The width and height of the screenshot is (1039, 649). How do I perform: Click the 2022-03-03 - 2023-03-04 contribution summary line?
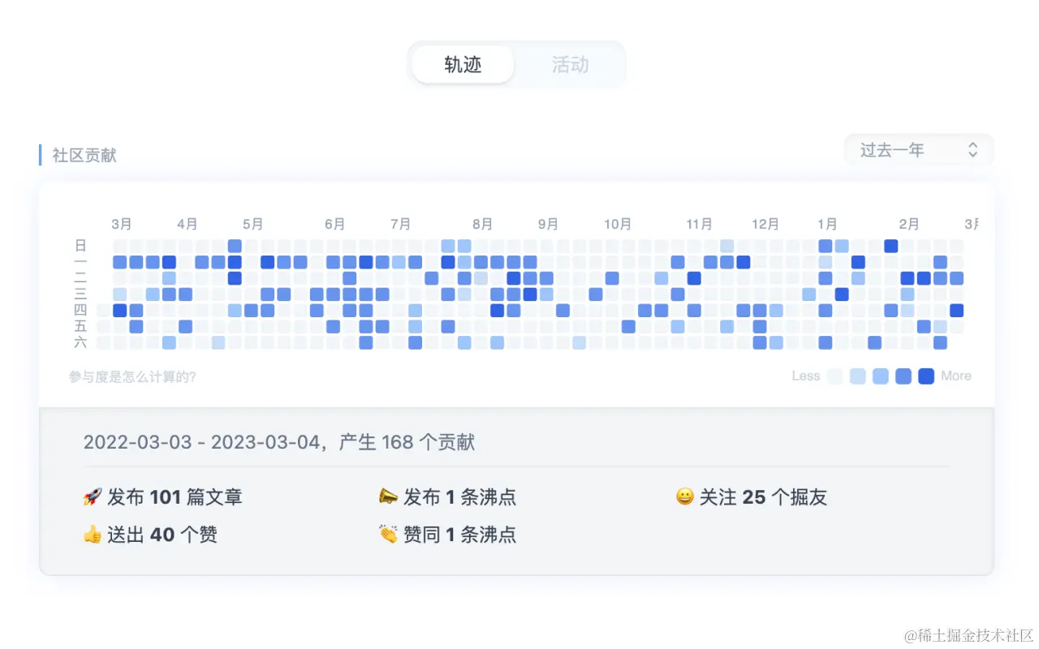279,442
